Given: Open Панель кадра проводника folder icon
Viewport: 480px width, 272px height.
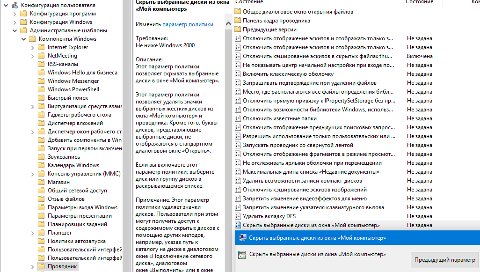Looking at the screenshot, I should [238, 21].
